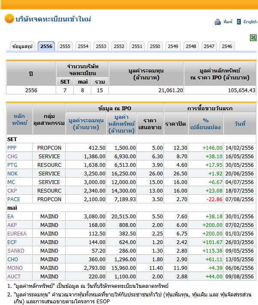Click the CHG security symbol

point(12,156)
